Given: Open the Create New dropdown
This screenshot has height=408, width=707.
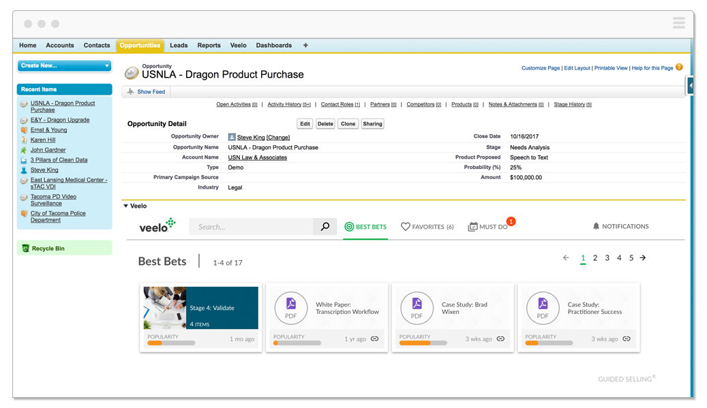Looking at the screenshot, I should click(x=65, y=66).
